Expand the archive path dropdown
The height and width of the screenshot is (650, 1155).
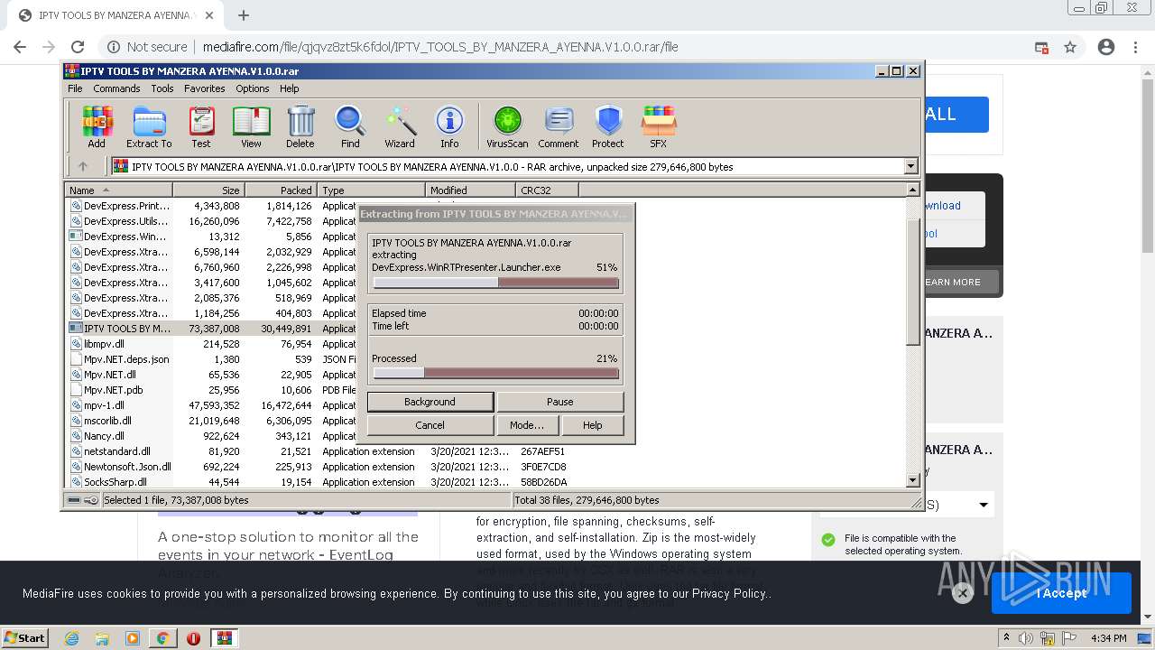[x=910, y=166]
